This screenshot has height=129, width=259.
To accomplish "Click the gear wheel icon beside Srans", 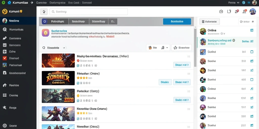I will (x=5, y=126).
